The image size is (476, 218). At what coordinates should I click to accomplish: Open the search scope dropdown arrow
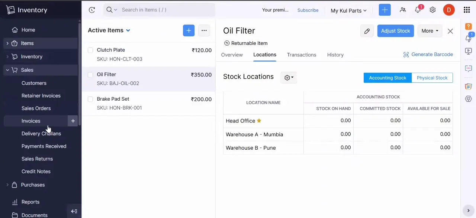115,10
